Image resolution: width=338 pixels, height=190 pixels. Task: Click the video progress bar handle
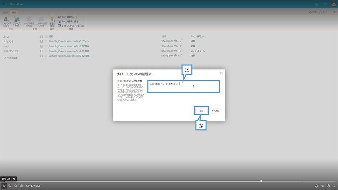[261, 181]
